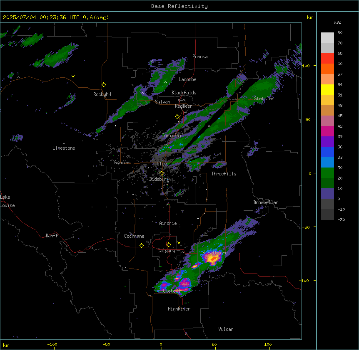This screenshot has width=359, height=350.
Task: Pick the bright green legend swatch
Action: 327,173
